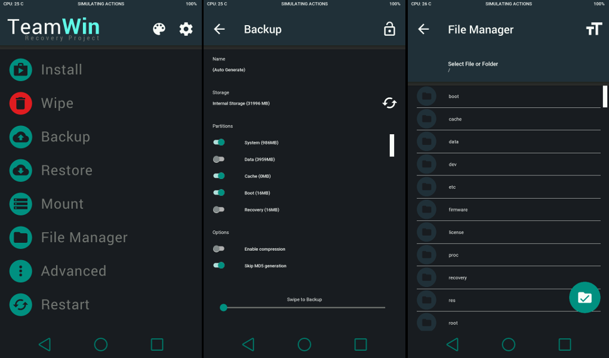Viewport: 609px width, 358px height.
Task: Tap the Install package icon
Action: coord(21,70)
